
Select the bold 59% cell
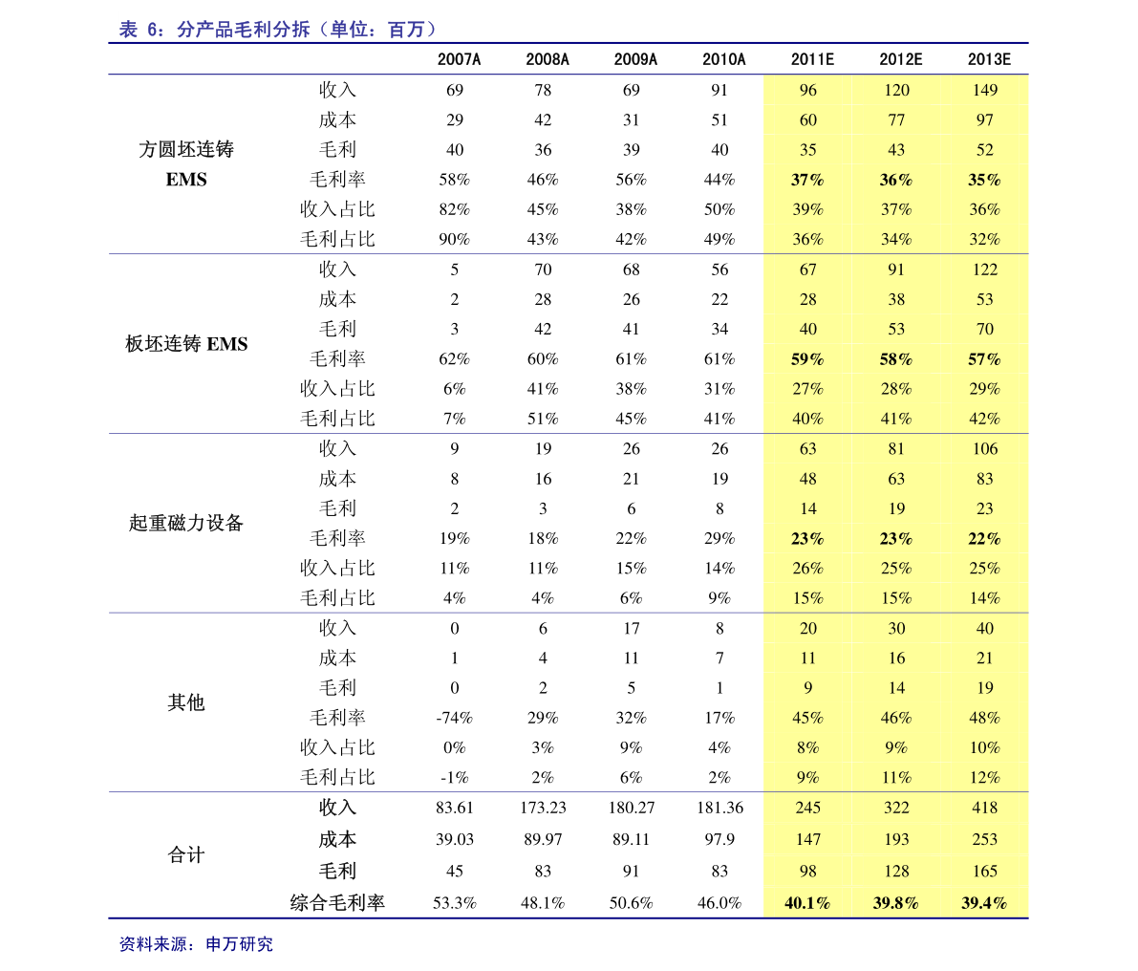point(807,359)
